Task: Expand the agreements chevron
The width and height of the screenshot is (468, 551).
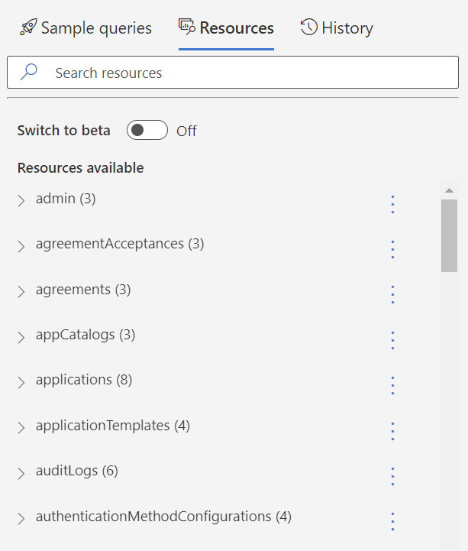Action: click(x=21, y=292)
